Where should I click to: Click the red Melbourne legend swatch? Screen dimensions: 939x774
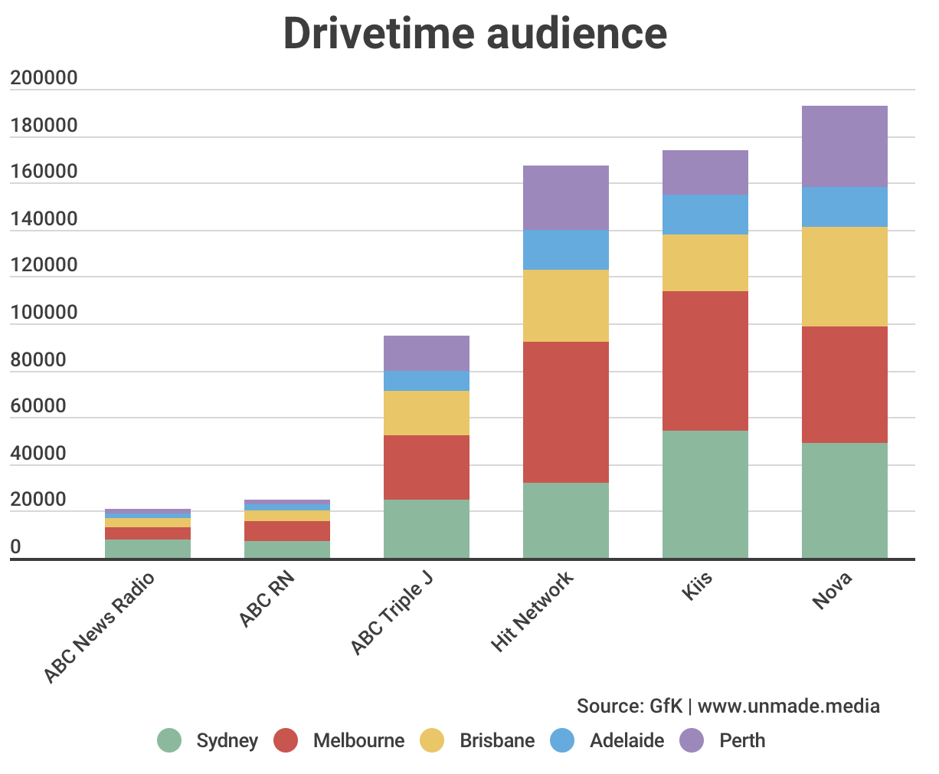point(286,740)
